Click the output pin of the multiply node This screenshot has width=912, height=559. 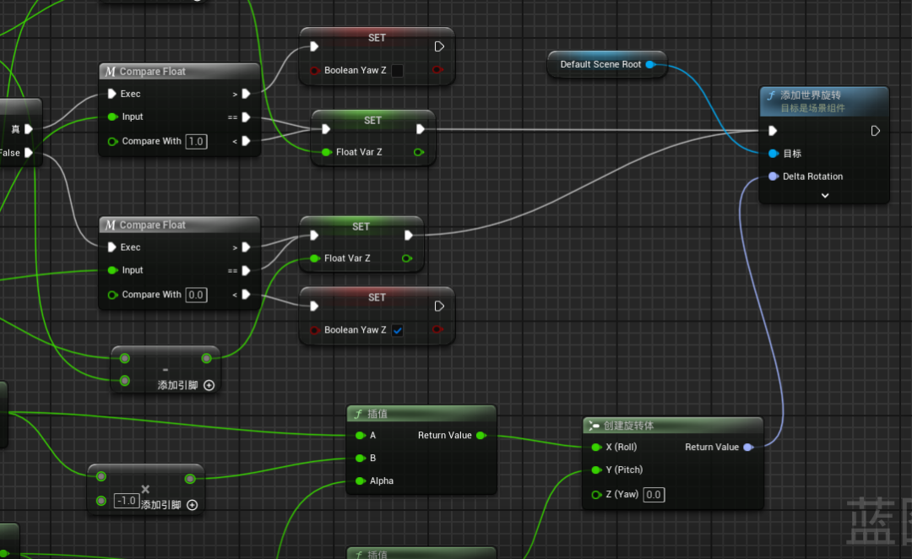coord(190,479)
